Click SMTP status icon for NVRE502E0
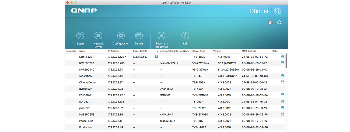 click(282, 63)
